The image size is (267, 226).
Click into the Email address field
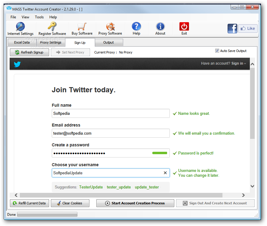click(x=111, y=133)
